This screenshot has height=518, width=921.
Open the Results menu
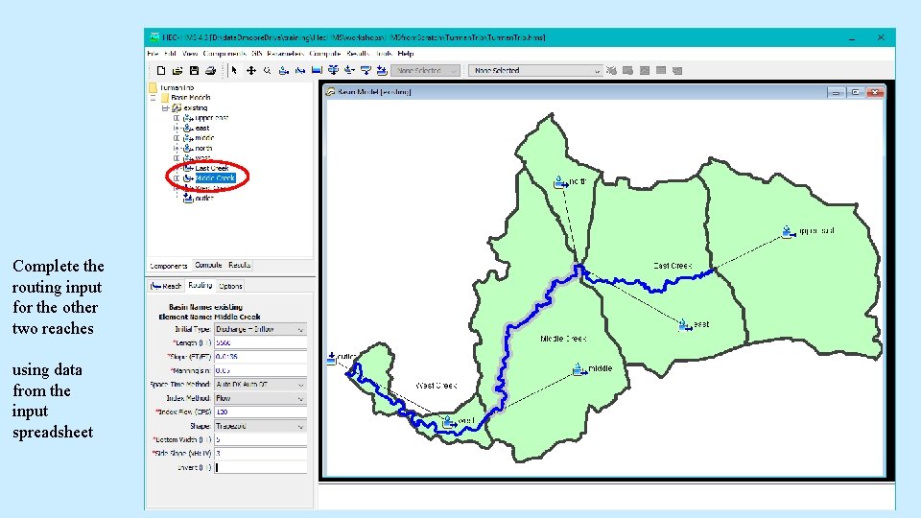(x=358, y=54)
